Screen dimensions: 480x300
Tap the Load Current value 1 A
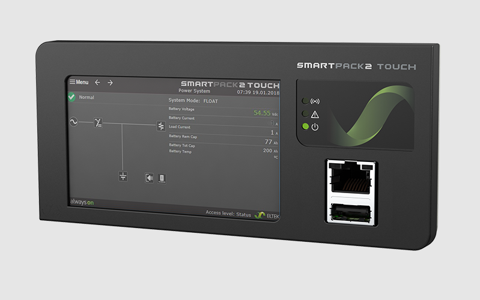(x=275, y=133)
